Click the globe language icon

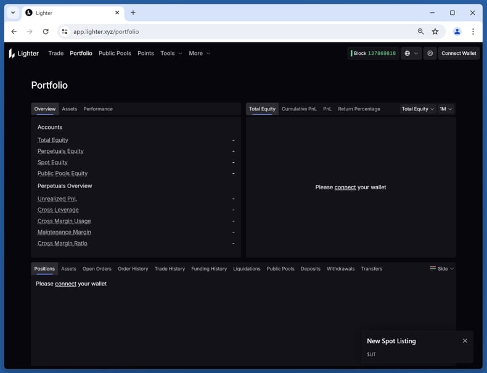tap(407, 54)
